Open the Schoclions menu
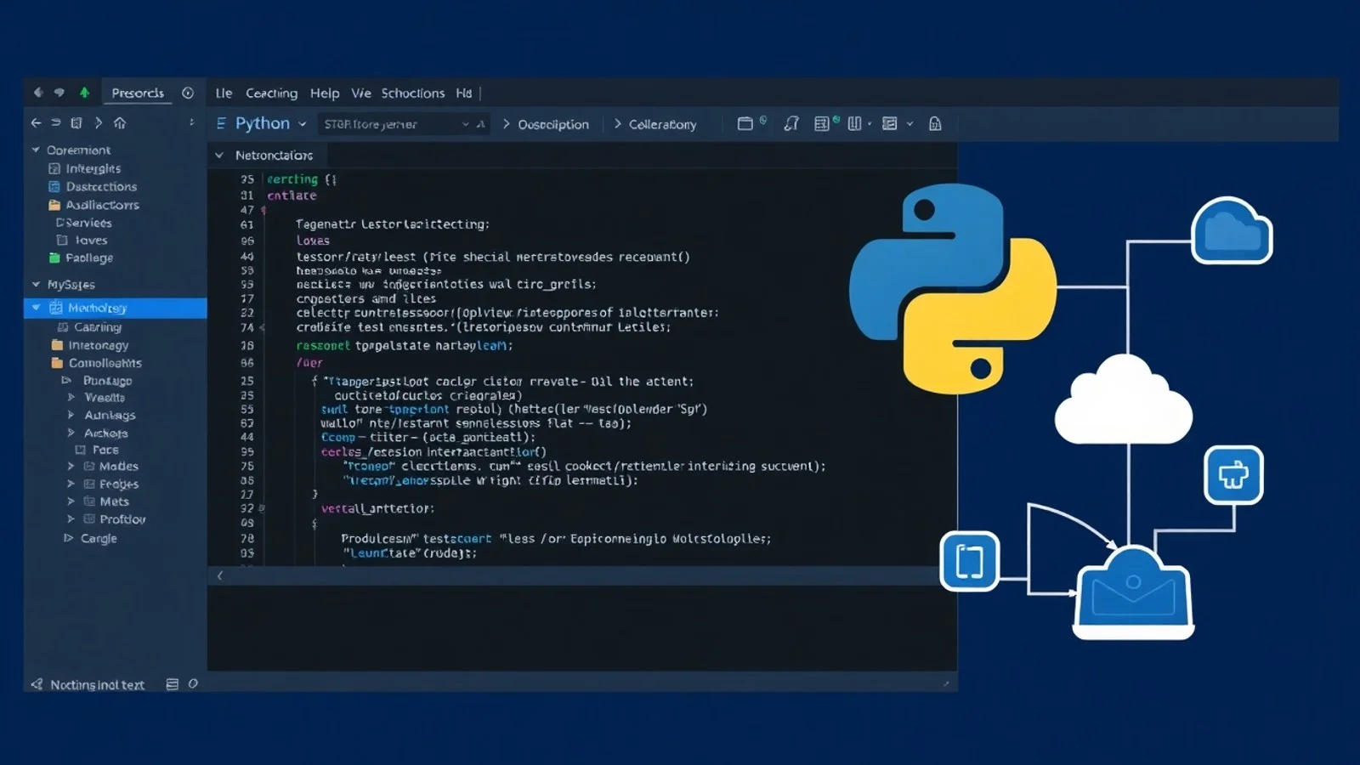Viewport: 1360px width, 765px height. pos(412,93)
